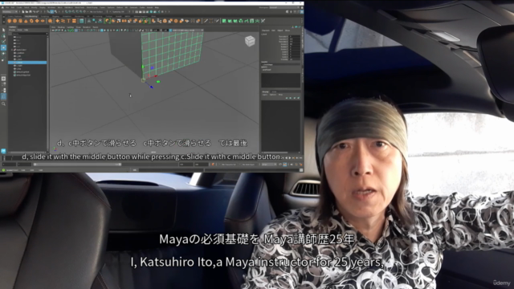The image size is (514, 289).
Task: Open the viewport Shading panel menu
Action: pyautogui.click(x=61, y=27)
